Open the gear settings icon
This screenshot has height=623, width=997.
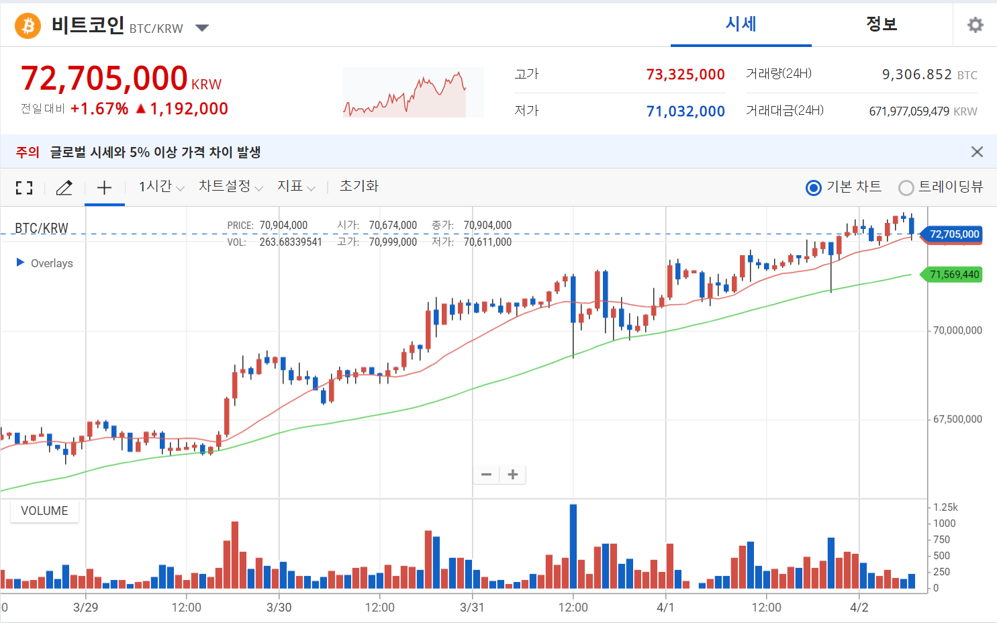(975, 25)
